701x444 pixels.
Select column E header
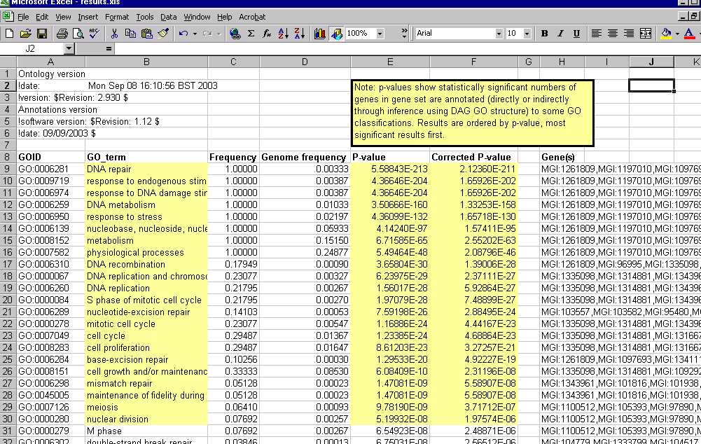389,62
